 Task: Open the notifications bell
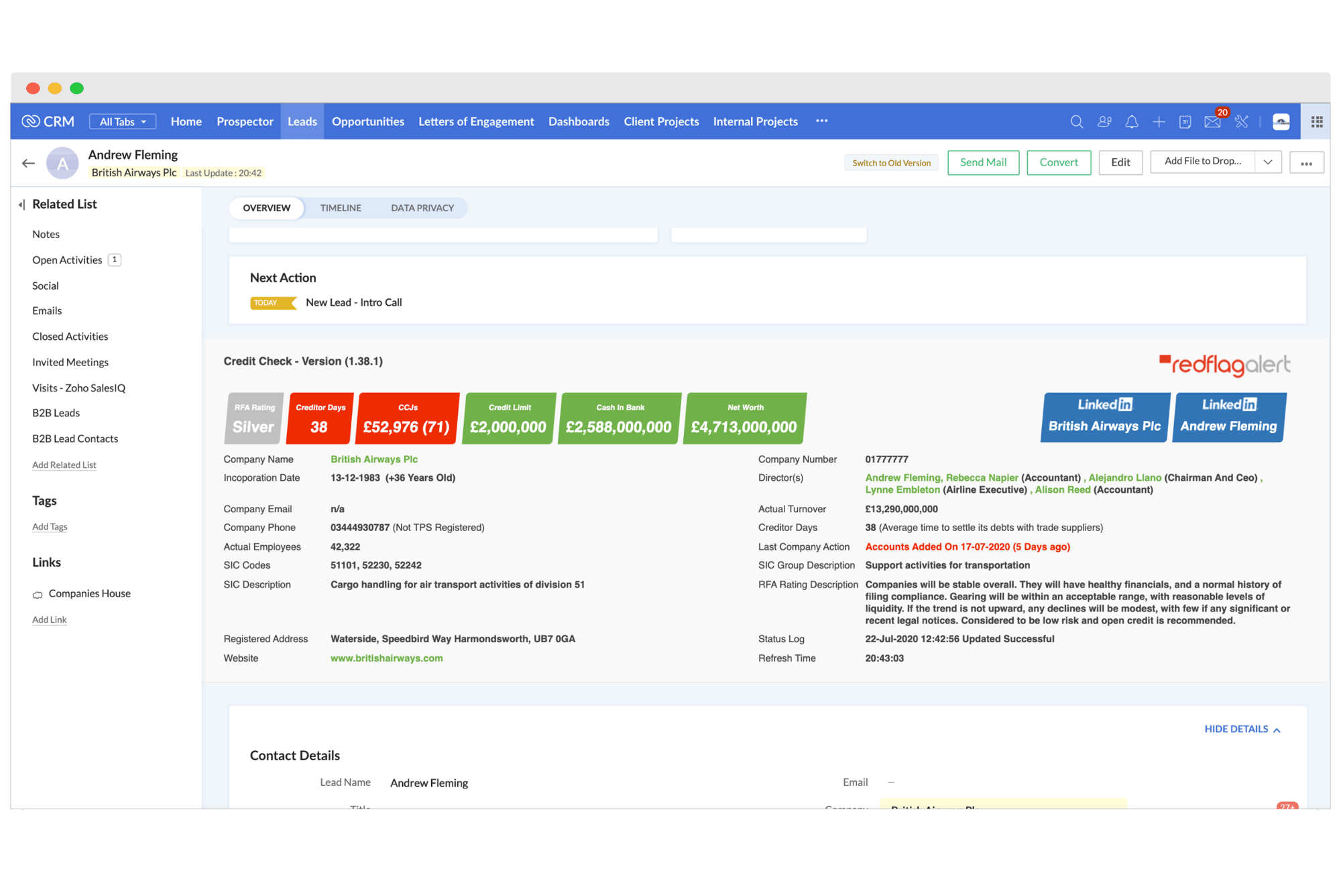click(1132, 121)
